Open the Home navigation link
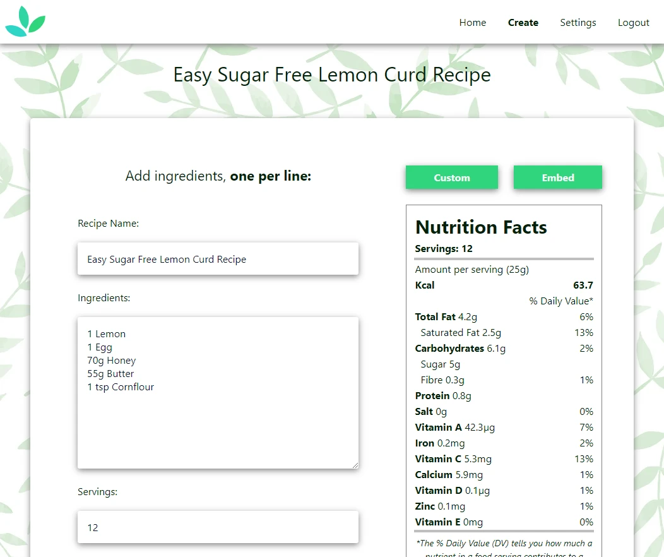Screen dimensions: 664x557 click(x=473, y=23)
